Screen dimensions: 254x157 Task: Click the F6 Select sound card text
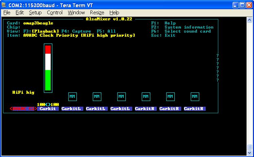click(x=181, y=31)
